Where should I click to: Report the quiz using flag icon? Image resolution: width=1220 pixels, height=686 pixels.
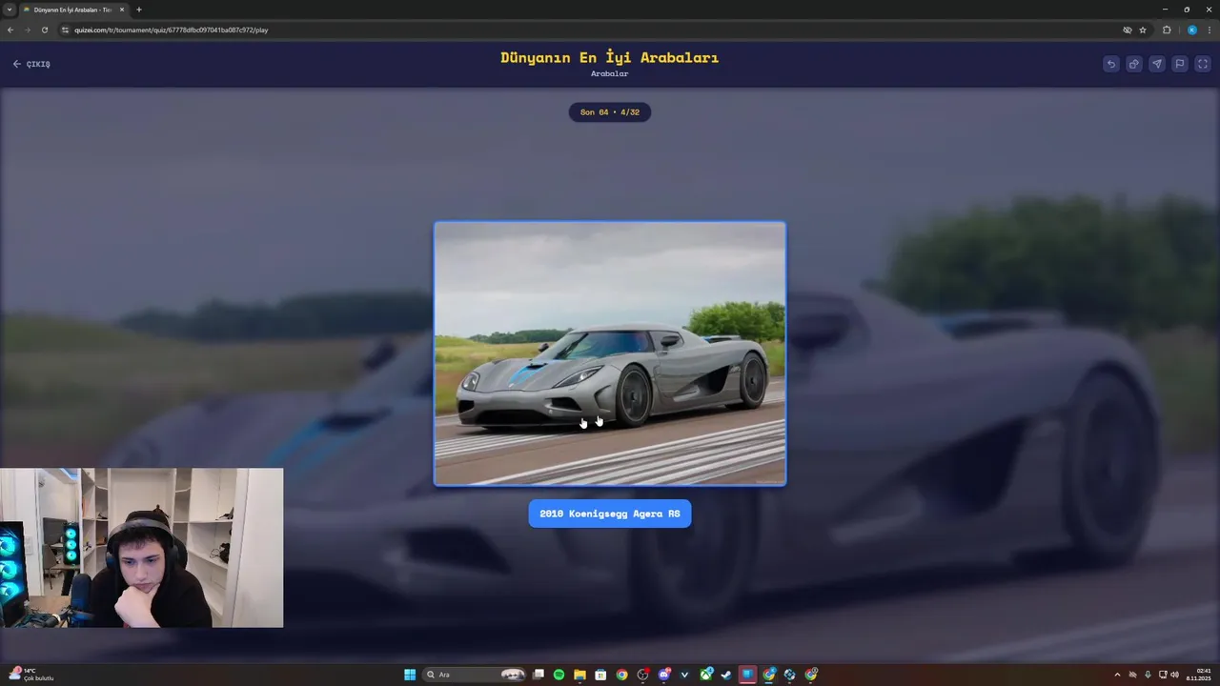(x=1179, y=64)
